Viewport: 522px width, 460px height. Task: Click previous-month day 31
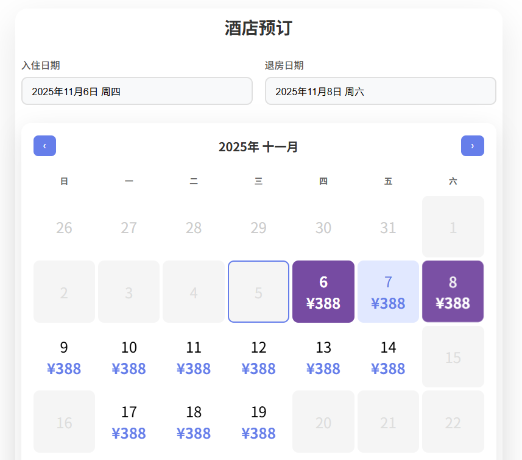(388, 228)
